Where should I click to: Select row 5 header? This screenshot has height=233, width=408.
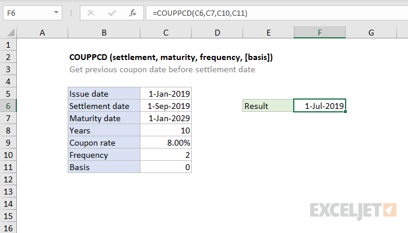pyautogui.click(x=8, y=94)
